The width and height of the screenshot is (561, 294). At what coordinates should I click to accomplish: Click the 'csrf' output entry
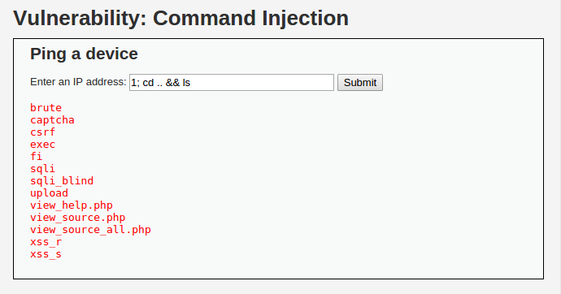[x=42, y=132]
